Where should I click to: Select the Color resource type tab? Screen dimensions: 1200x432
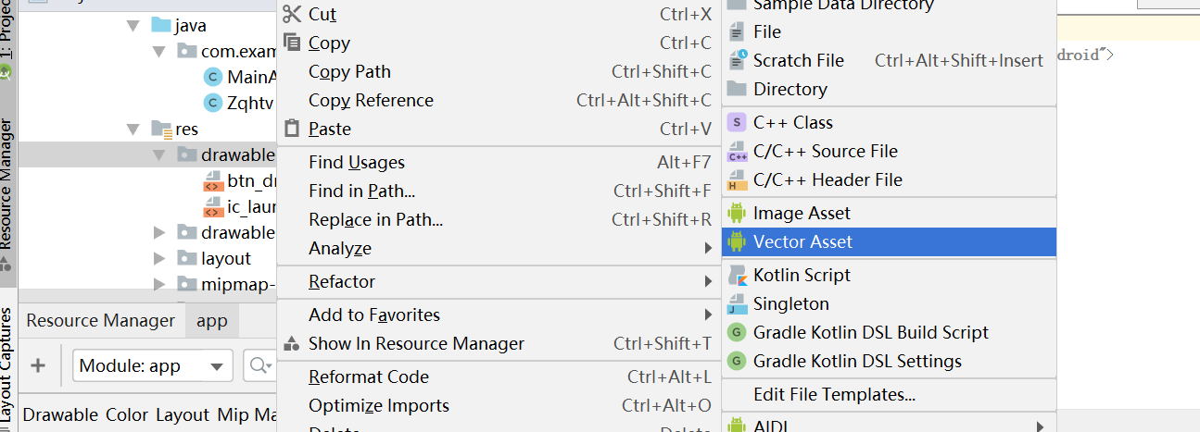tap(127, 414)
